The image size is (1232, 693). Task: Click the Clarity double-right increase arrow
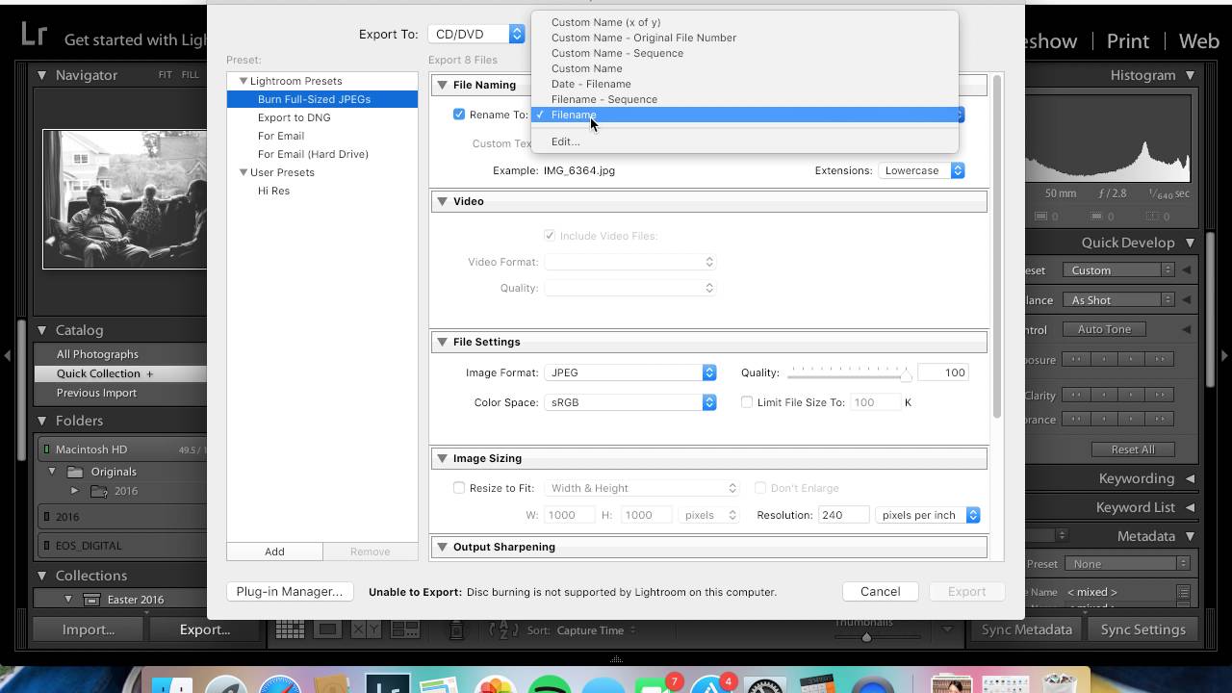1160,395
